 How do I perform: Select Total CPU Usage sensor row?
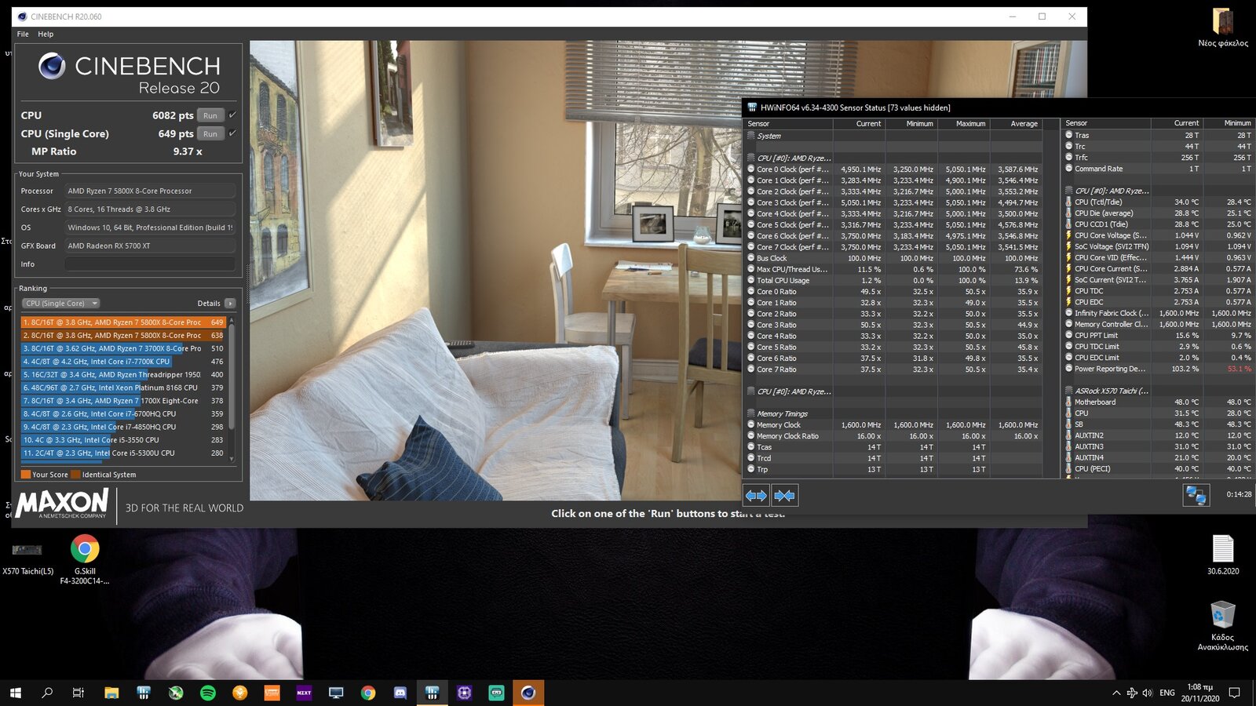(894, 280)
